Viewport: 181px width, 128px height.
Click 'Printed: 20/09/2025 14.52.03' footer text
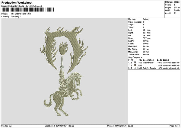tap(120, 126)
